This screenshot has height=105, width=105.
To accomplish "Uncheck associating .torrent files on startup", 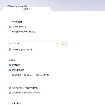I will [x=10, y=92].
